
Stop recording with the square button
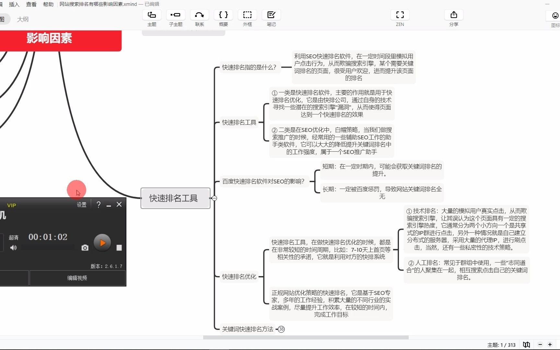point(119,248)
